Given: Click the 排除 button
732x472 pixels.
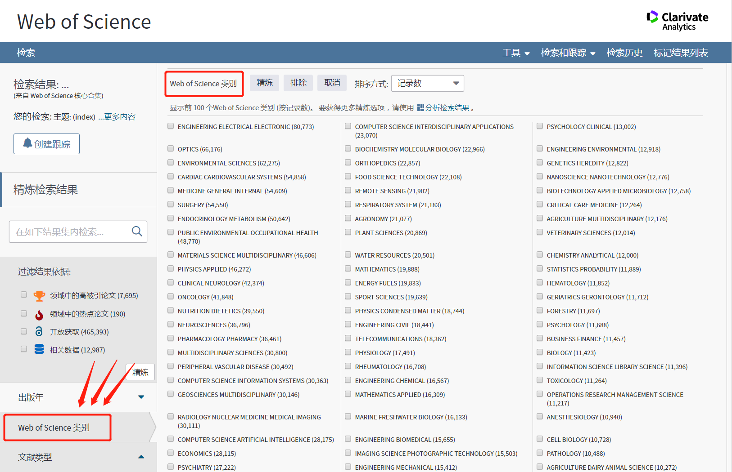Looking at the screenshot, I should pyautogui.click(x=298, y=83).
